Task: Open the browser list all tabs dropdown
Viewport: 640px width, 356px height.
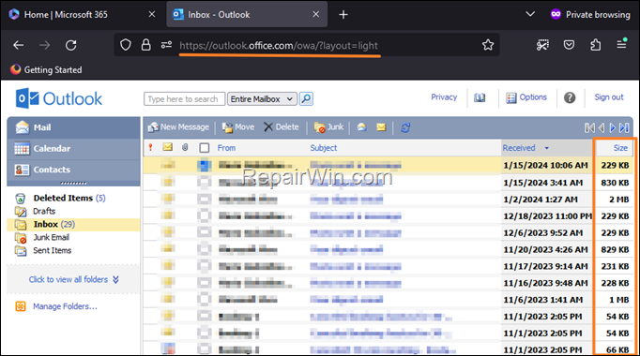Action: point(530,14)
